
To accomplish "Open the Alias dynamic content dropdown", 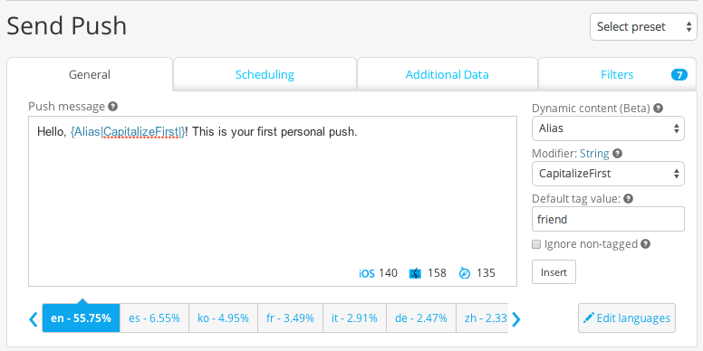I will tap(608, 128).
